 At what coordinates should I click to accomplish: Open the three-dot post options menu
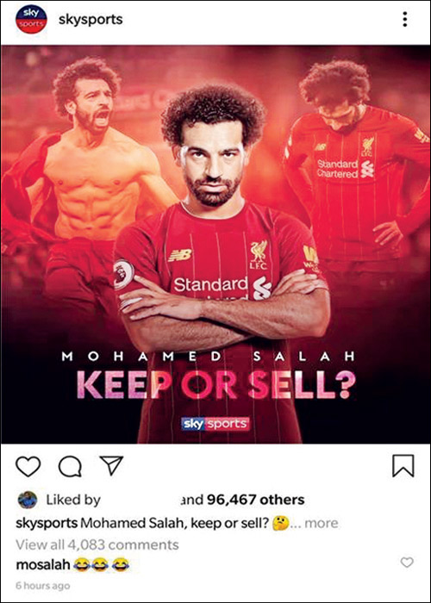point(404,19)
